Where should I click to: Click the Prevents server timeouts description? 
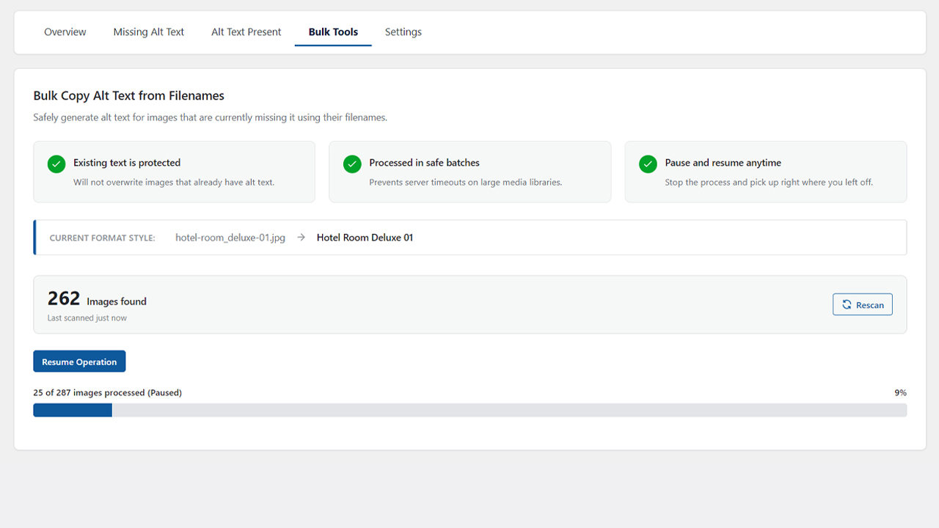point(466,183)
